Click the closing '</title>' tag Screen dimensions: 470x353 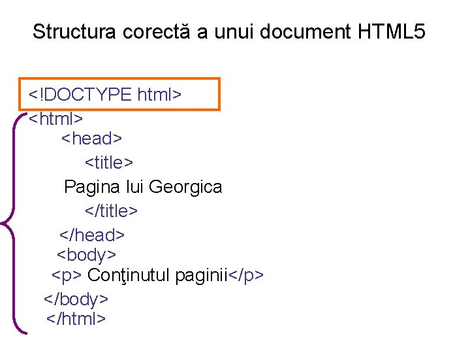pyautogui.click(x=111, y=211)
